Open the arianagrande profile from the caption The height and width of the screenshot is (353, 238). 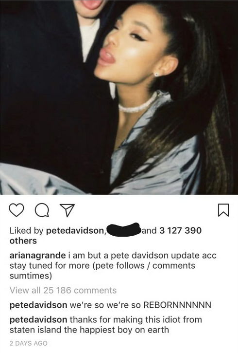[x=37, y=256]
